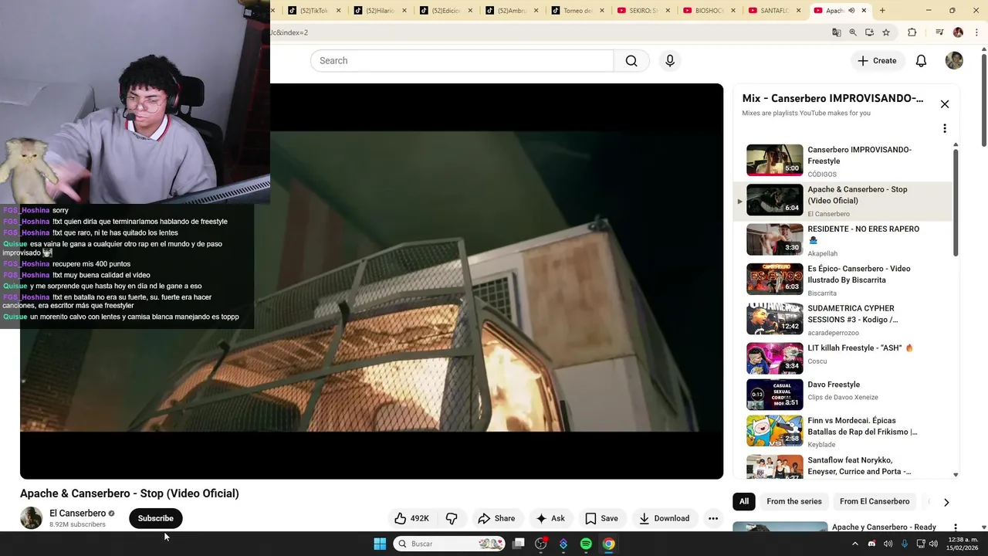Open the Chrome media controls icon
The height and width of the screenshot is (556, 988).
click(939, 32)
